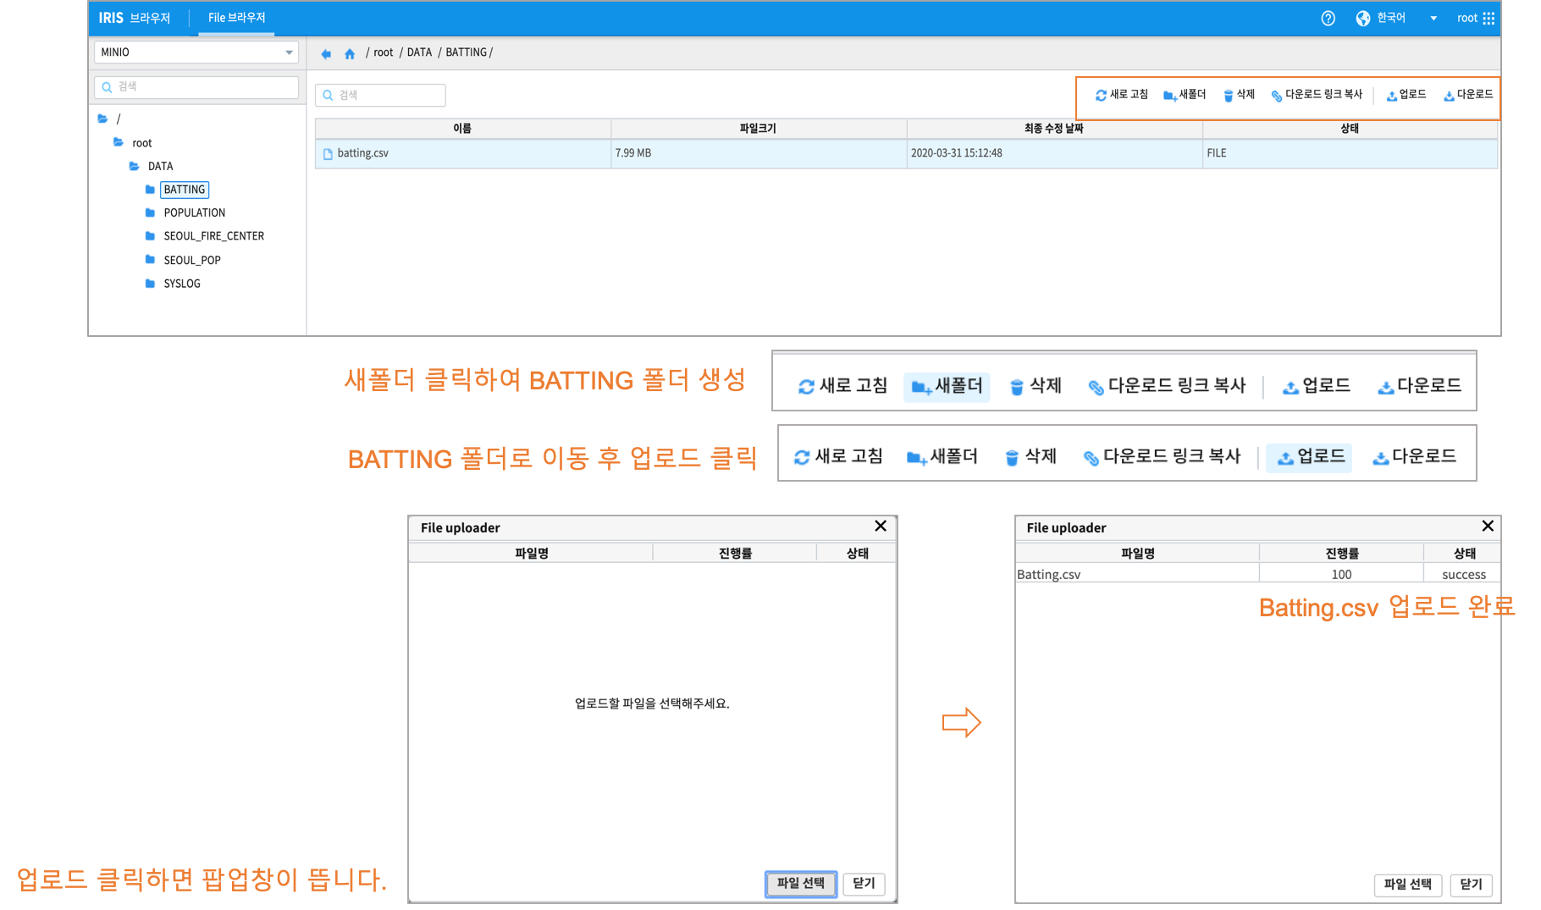Select the DATA folder in the tree
This screenshot has width=1541, height=910.
click(x=160, y=166)
